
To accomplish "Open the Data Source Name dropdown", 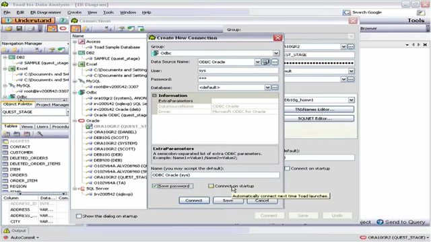I will (x=257, y=62).
